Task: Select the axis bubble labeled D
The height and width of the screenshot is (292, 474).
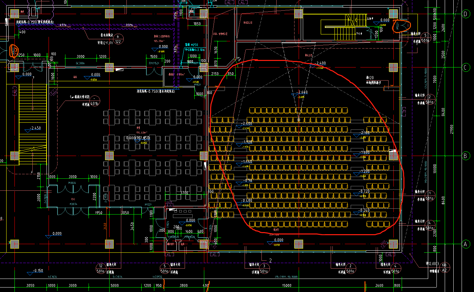Action: click(466, 14)
